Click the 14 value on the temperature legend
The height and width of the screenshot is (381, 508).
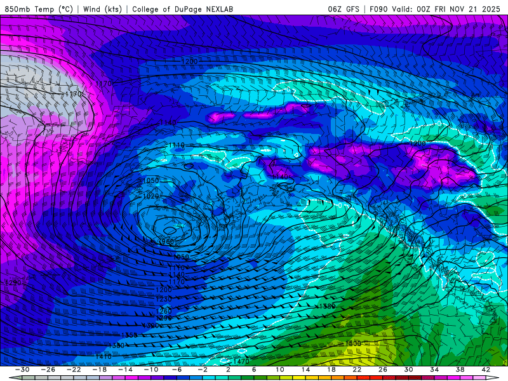305,370
